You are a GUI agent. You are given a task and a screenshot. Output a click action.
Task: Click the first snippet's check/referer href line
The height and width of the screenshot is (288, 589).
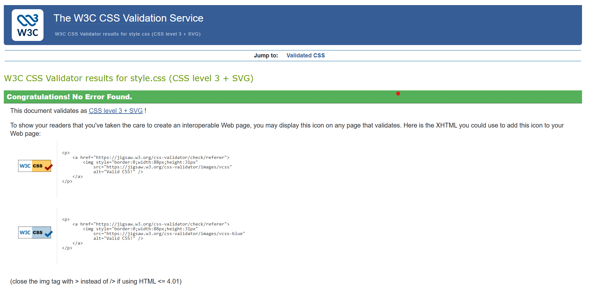151,158
